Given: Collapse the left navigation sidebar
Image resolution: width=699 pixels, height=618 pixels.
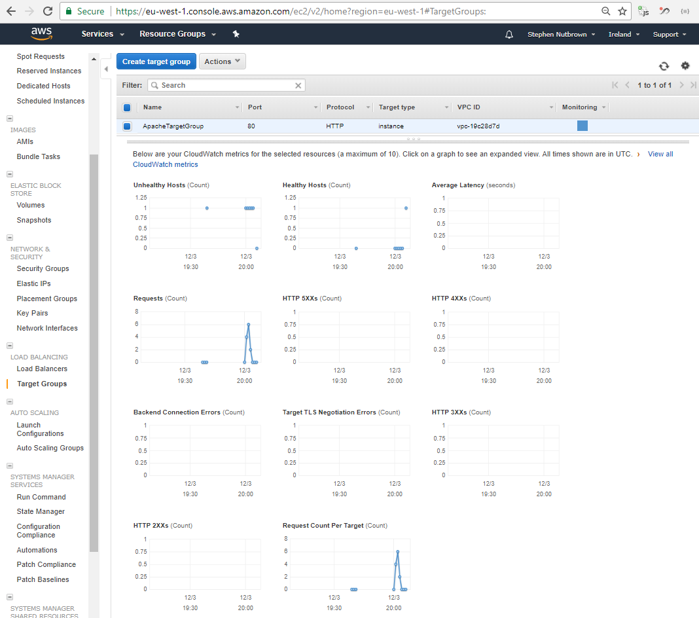Looking at the screenshot, I should click(x=106, y=69).
